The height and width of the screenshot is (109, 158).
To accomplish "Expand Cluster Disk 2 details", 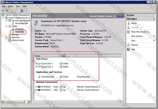I will [x=36, y=67].
